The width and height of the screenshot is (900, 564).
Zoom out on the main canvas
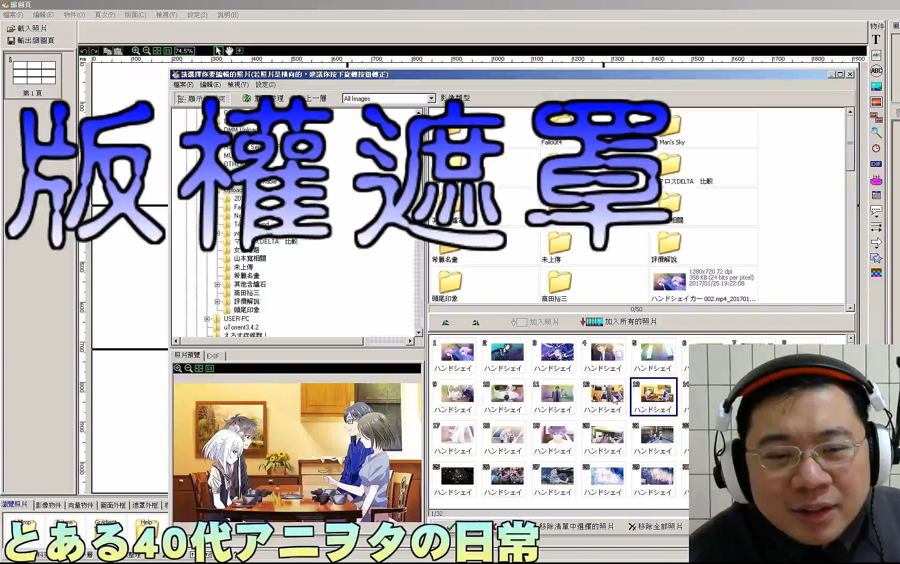click(x=146, y=51)
